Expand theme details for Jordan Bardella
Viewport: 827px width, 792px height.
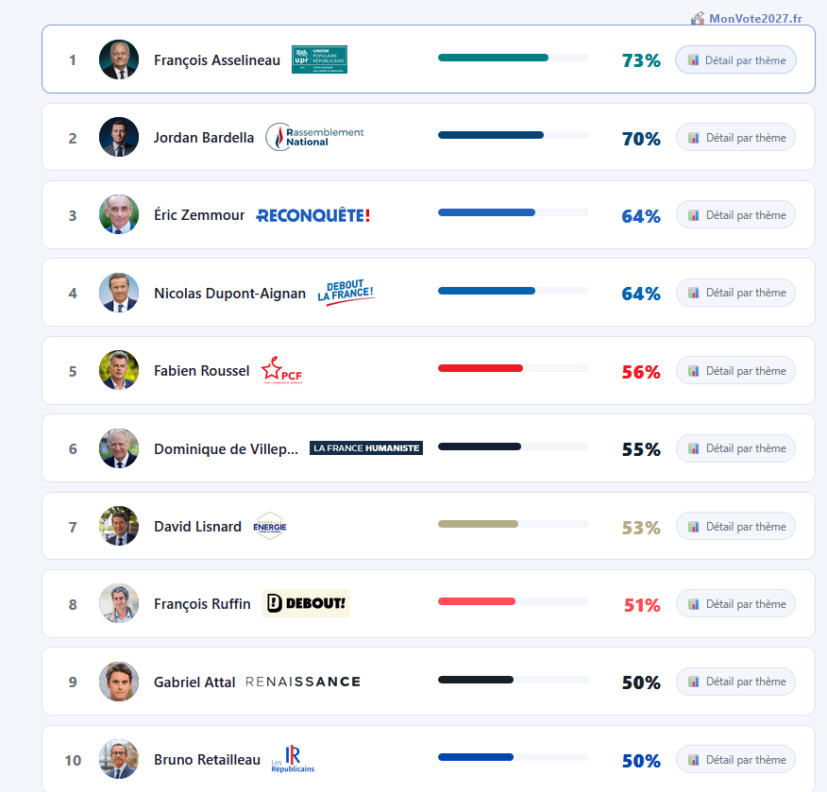pos(735,138)
